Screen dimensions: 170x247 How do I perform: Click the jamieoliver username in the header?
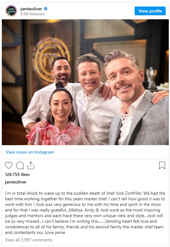point(31,9)
